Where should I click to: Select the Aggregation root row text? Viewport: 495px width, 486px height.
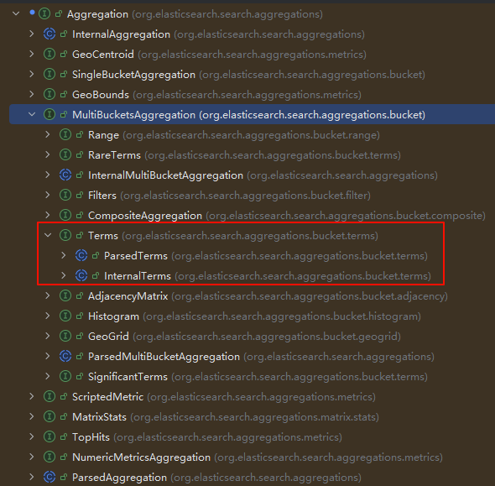195,14
